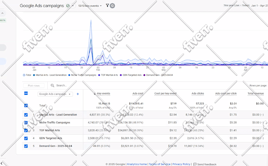Image resolution: width=268 pixels, height=166 pixels.
Task: Click the GDN Targeted Ads campaign name
Action: point(50,138)
